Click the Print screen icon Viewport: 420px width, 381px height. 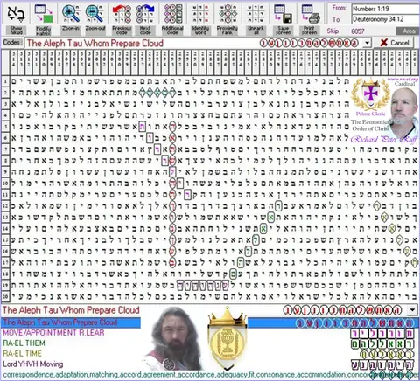point(310,14)
